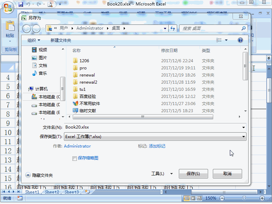Screen dimensions: 272x204
Task: Click 新建文件夹 button
Action: (61, 40)
